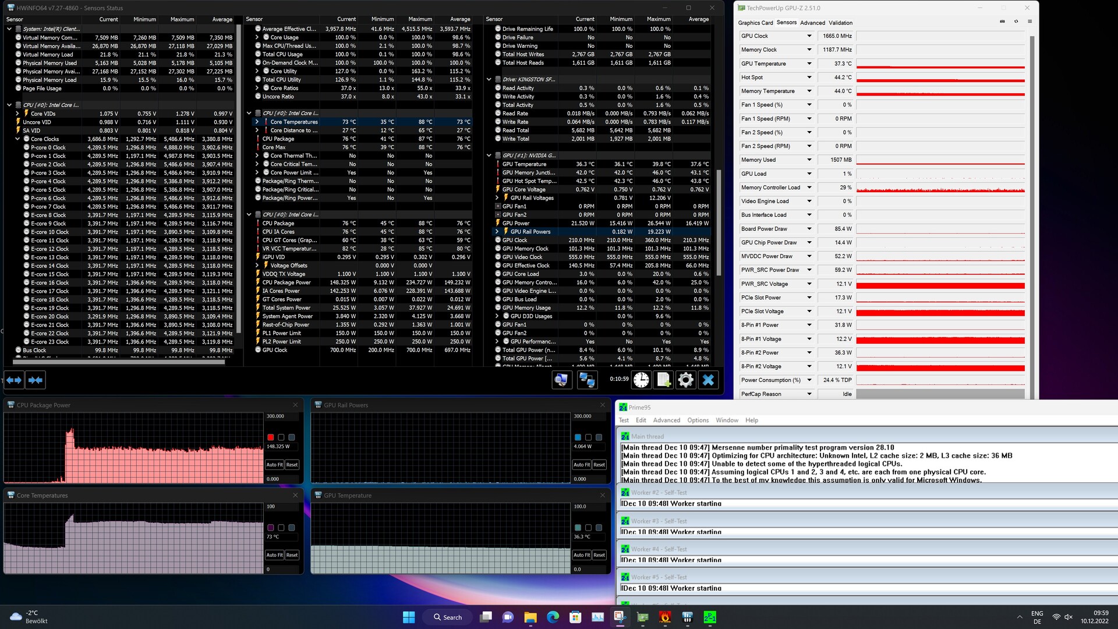Launch Microsoft Edge from taskbar
This screenshot has width=1118, height=629.
(553, 617)
